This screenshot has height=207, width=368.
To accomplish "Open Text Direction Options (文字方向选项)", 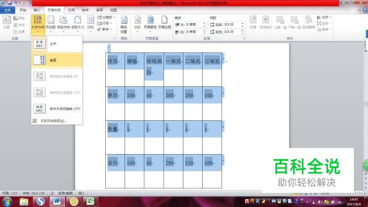I will click(57, 121).
